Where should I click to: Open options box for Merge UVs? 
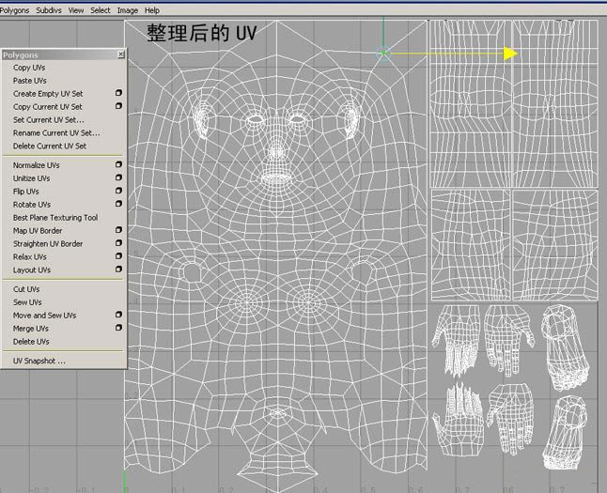click(118, 328)
